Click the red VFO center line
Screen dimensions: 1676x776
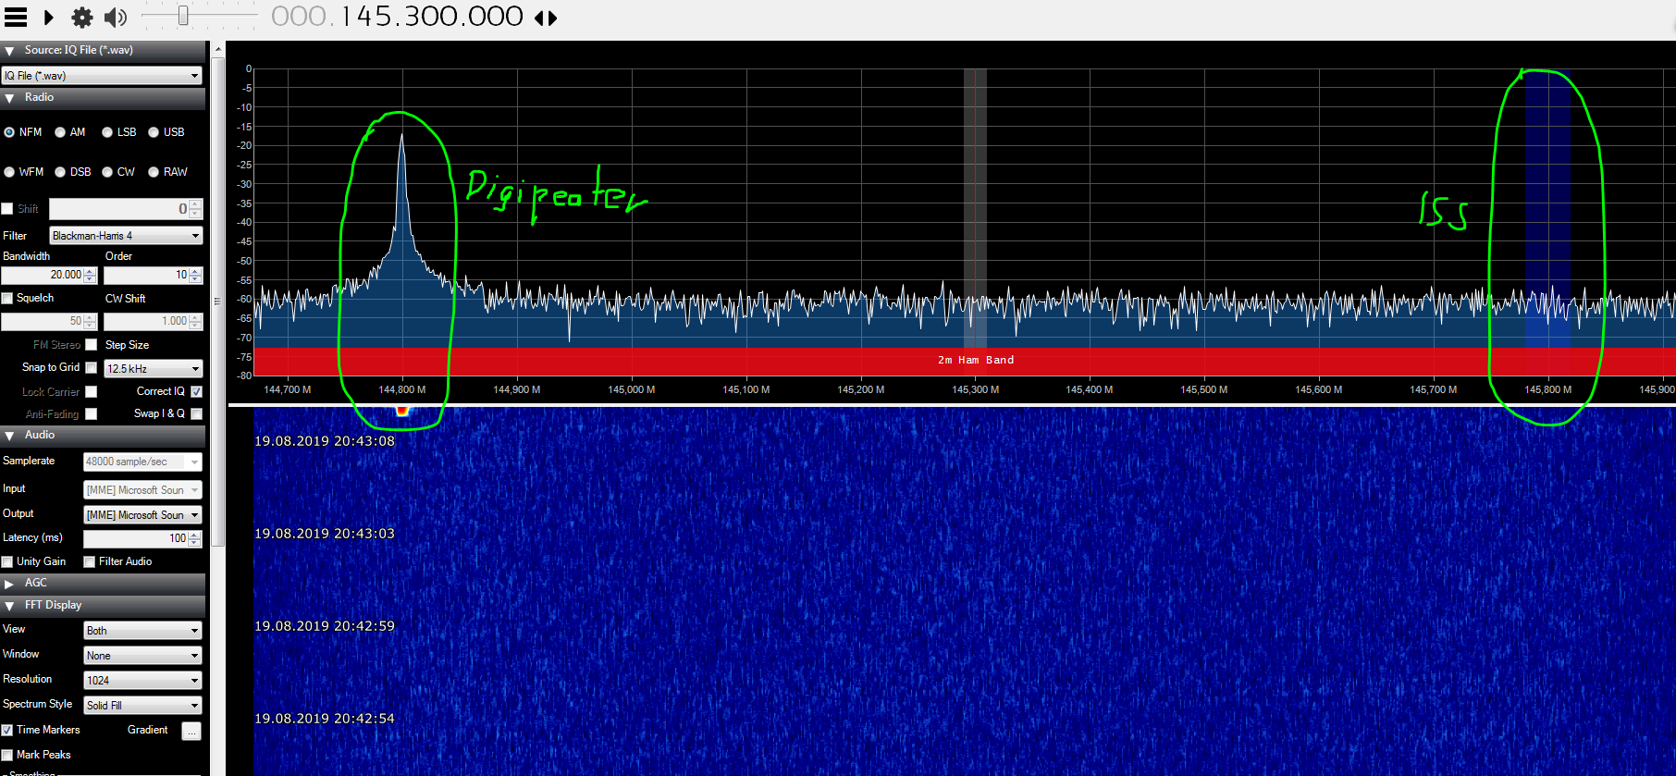(974, 208)
